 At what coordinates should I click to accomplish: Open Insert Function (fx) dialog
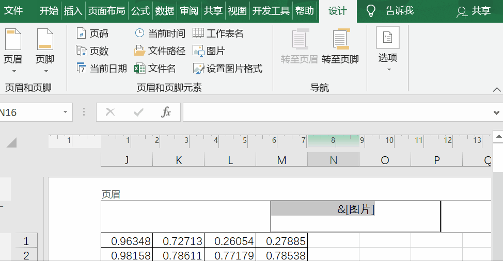(166, 112)
